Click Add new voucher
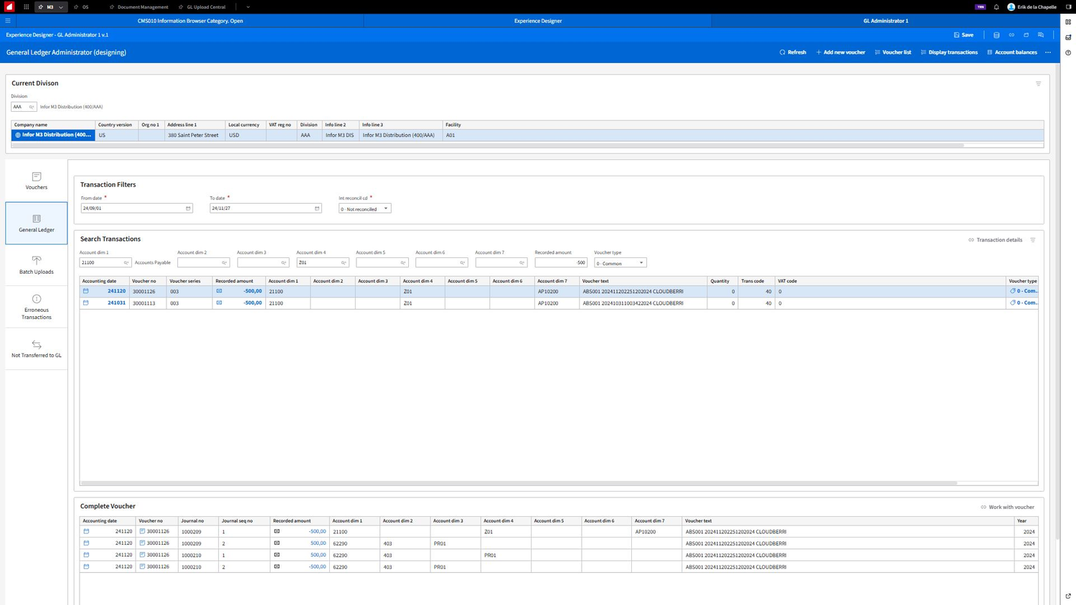Viewport: 1076px width, 605px height. click(840, 52)
